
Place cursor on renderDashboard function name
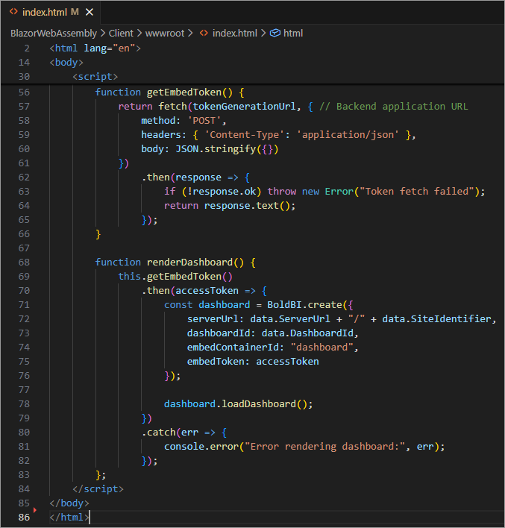(189, 262)
